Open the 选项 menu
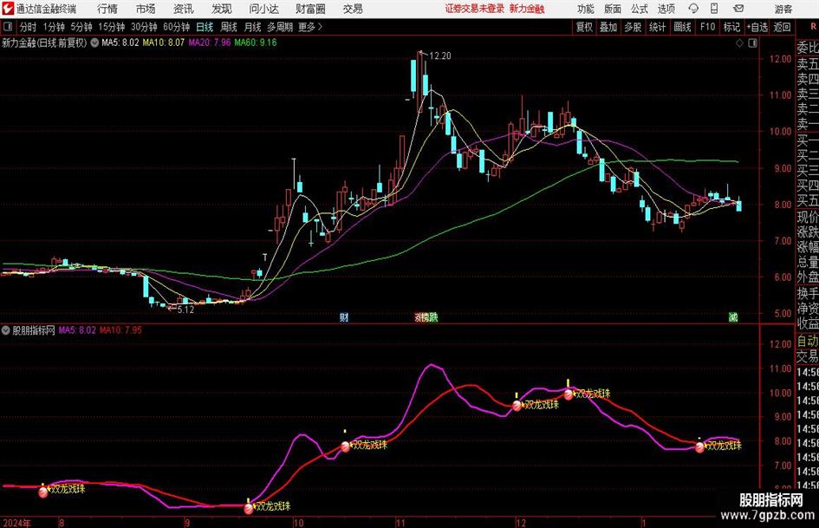Viewport: 819px width, 528px height. [666, 9]
